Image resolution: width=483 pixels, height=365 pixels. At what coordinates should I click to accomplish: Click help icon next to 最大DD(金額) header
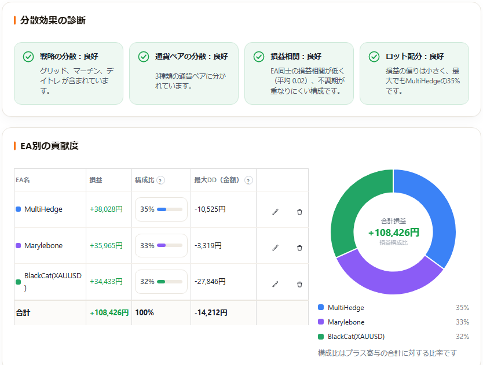248,180
